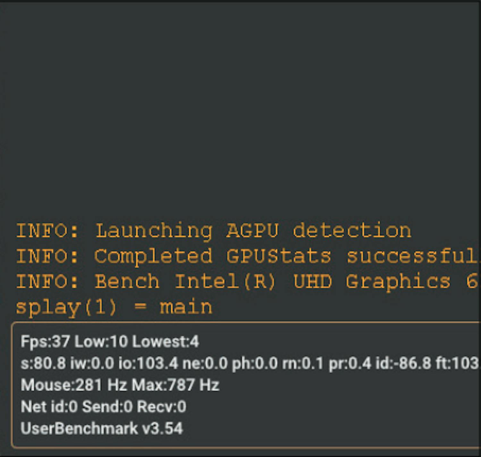The width and height of the screenshot is (481, 457).
Task: Click the s:80.8 stat
Action: [43, 363]
